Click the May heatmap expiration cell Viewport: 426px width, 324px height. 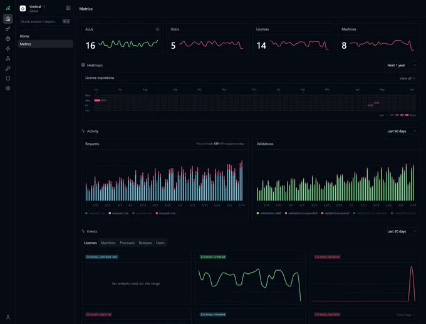(377, 103)
